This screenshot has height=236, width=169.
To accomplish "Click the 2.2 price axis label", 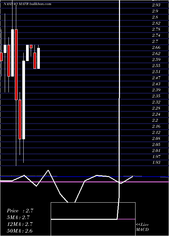I will pos(155,120).
